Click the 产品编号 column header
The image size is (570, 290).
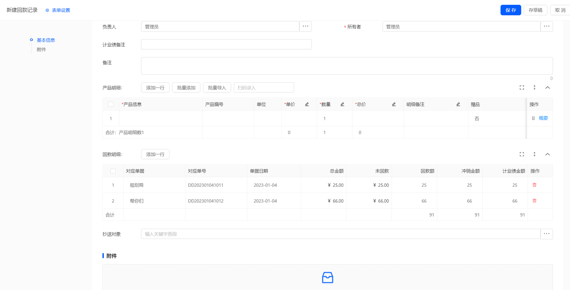(228, 105)
